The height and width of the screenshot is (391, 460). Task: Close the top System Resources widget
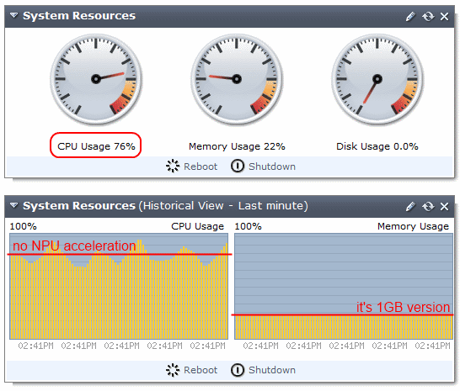445,17
